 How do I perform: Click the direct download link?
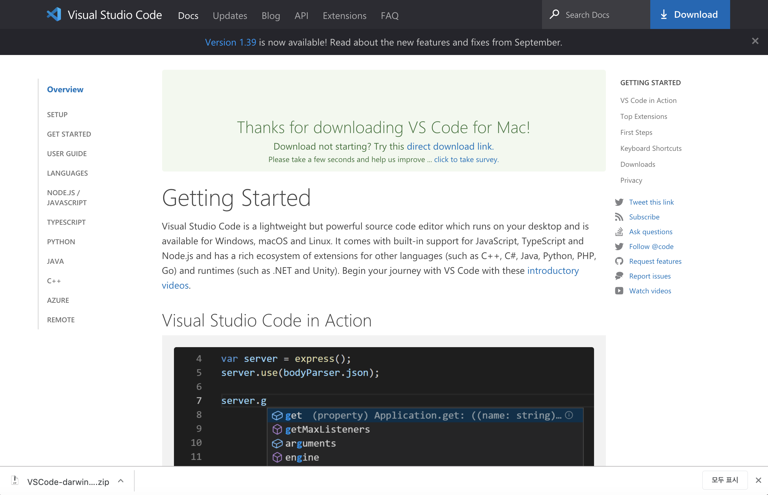pyautogui.click(x=448, y=145)
